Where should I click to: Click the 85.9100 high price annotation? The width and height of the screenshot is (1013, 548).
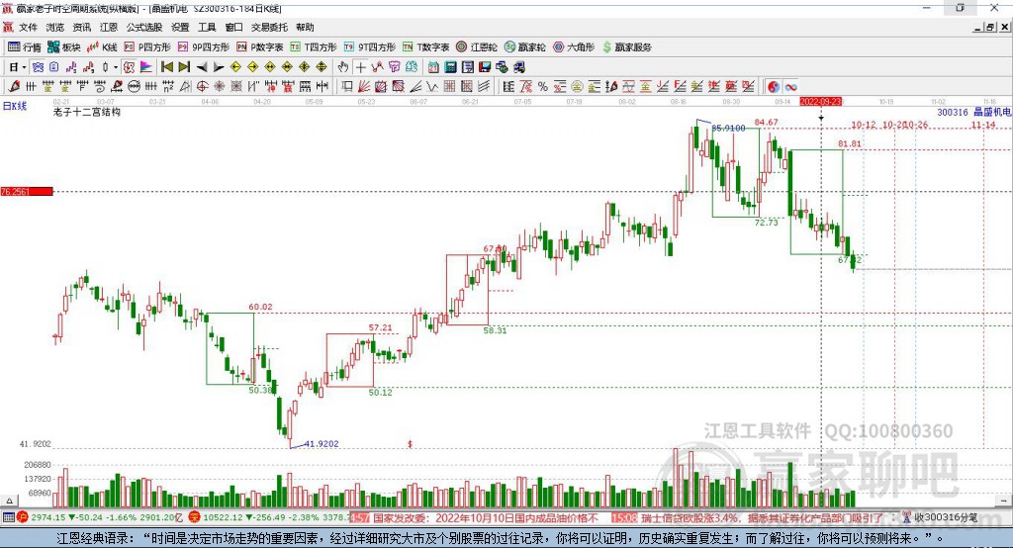[728, 128]
